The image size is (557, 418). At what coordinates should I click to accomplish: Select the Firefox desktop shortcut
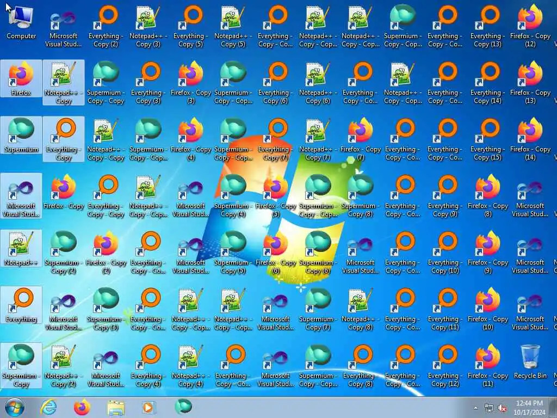(21, 79)
